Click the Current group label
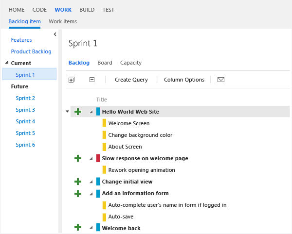 tap(21, 63)
